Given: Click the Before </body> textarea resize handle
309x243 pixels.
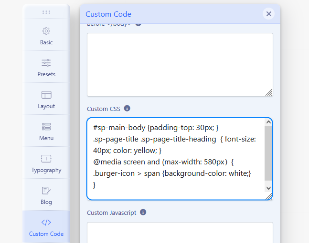Looking at the screenshot, I should click(269, 92).
